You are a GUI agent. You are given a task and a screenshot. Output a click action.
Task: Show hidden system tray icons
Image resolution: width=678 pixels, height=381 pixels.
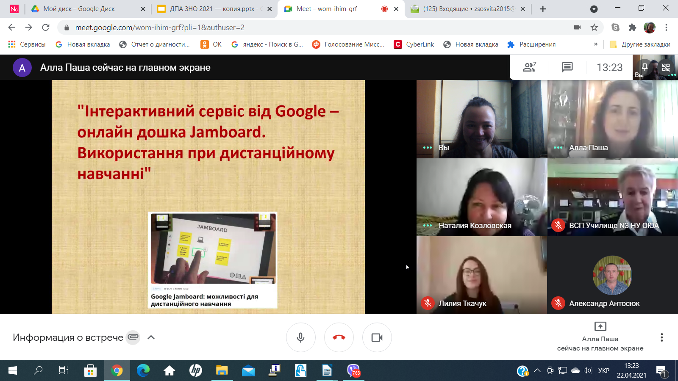[537, 371]
